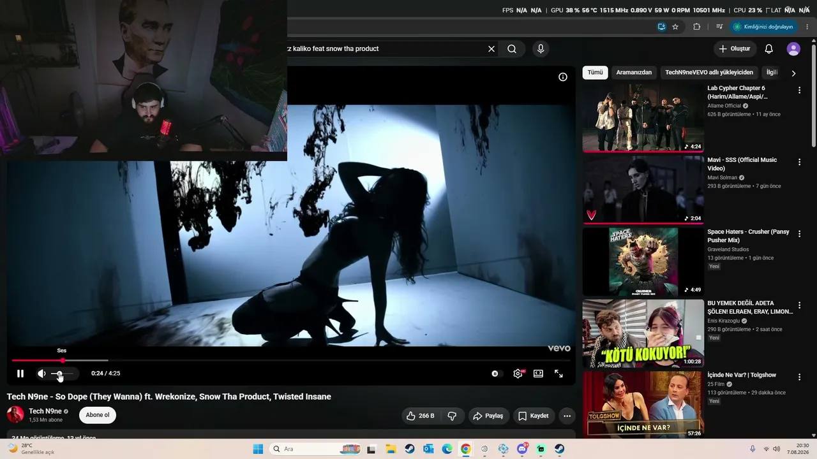817x459 pixels.
Task: Open the YouTube notifications bell
Action: tap(769, 48)
